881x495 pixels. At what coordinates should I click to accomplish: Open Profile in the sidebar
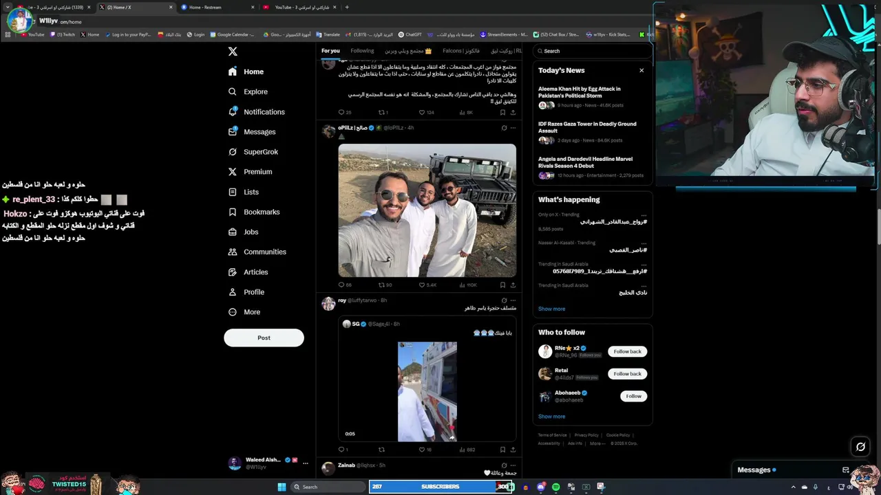[x=246, y=292]
